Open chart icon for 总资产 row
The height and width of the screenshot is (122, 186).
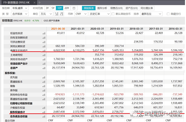click(44, 68)
